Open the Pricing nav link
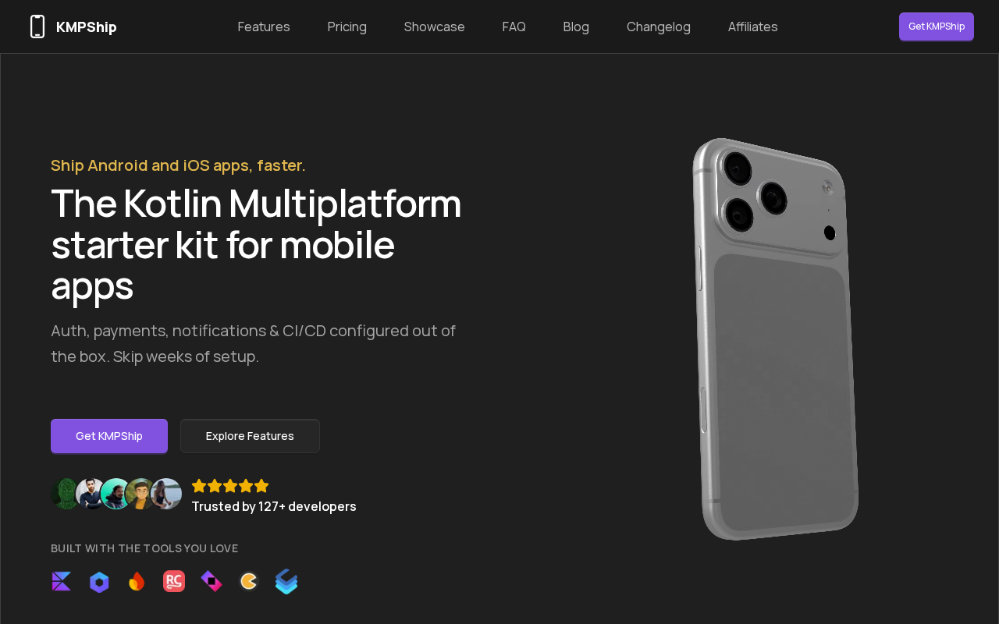 pos(347,27)
